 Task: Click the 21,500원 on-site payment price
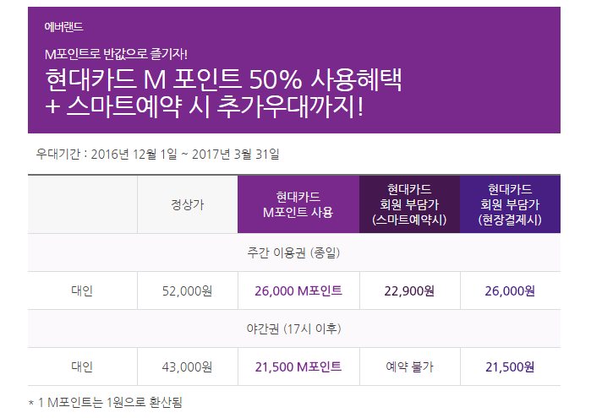pos(510,366)
